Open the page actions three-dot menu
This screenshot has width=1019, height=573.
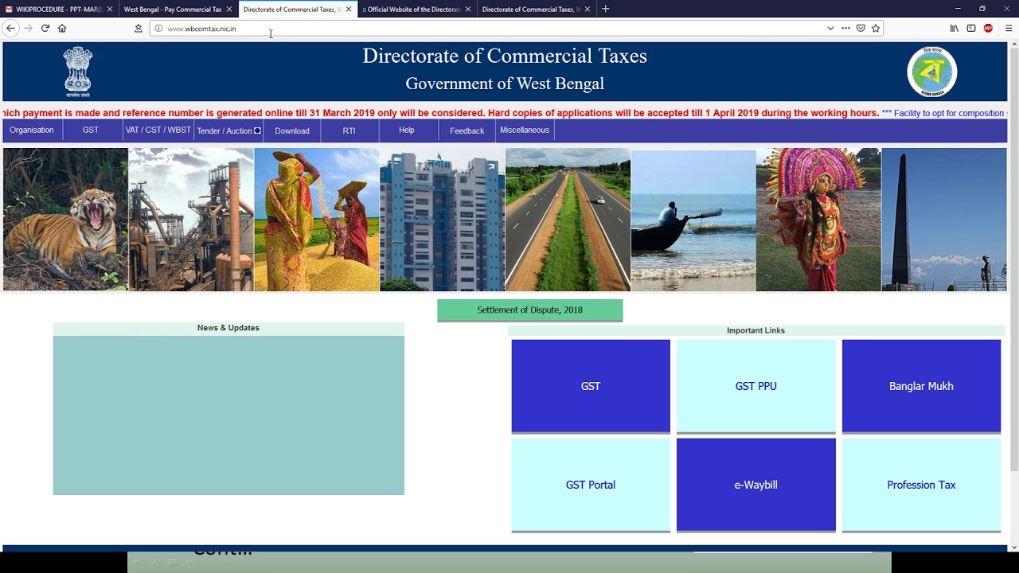pyautogui.click(x=845, y=28)
